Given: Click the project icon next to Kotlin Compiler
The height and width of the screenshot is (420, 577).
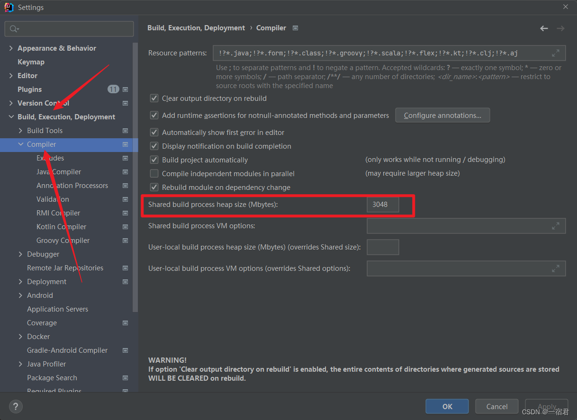Looking at the screenshot, I should pyautogui.click(x=125, y=227).
